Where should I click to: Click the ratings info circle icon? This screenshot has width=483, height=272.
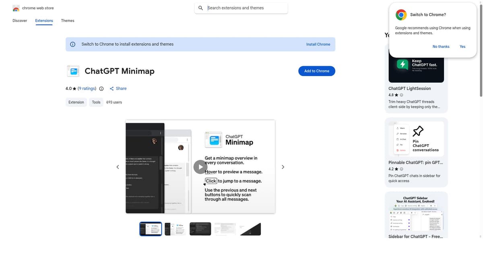click(x=101, y=89)
